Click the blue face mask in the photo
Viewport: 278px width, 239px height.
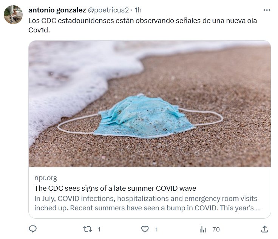click(144, 116)
